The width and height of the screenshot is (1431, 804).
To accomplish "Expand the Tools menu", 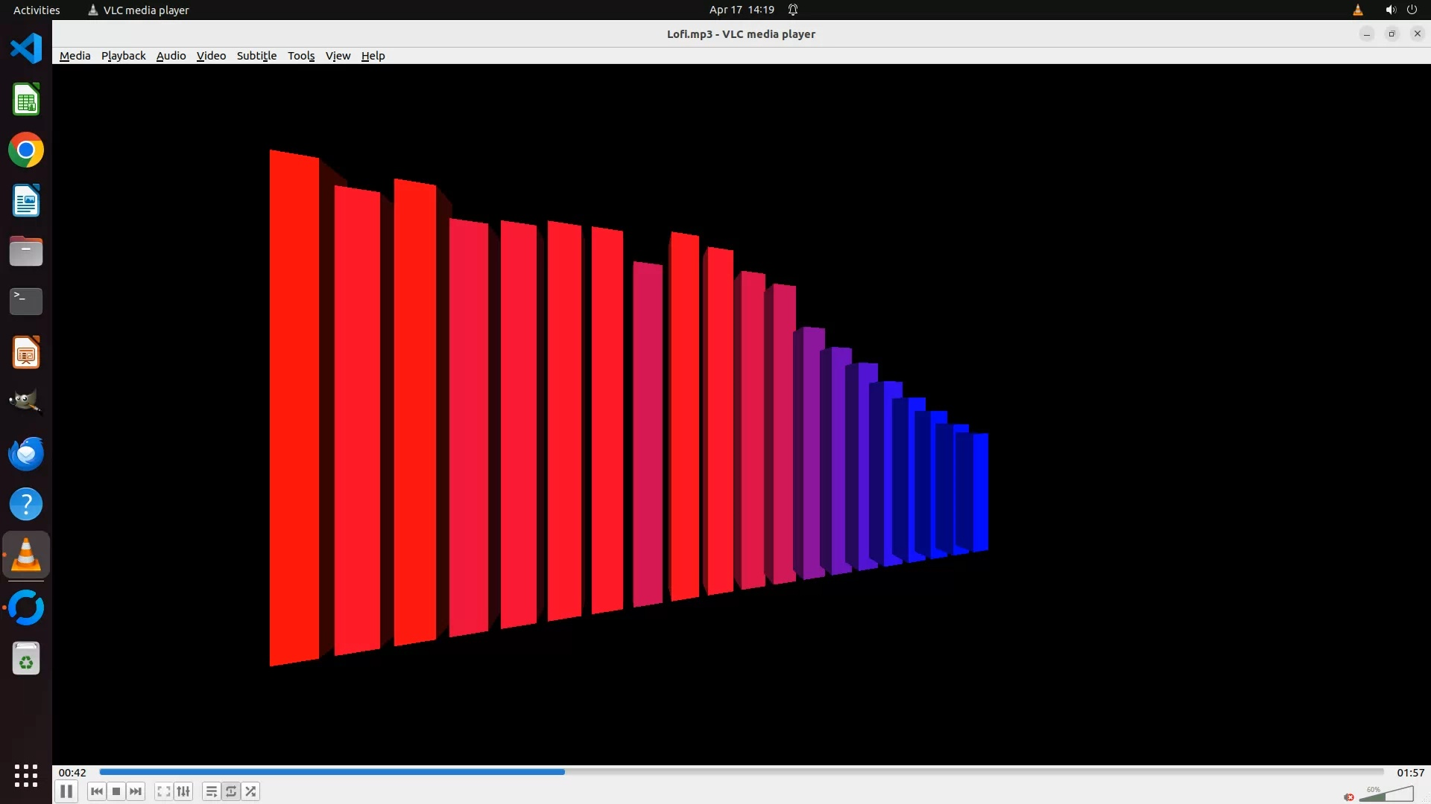I will [301, 56].
